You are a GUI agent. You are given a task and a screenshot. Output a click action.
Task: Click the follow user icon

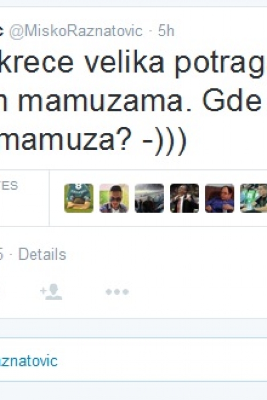coord(51,292)
